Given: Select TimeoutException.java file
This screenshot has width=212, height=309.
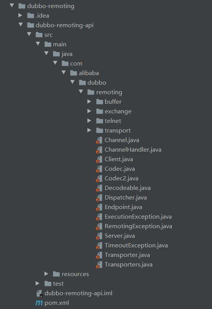Looking at the screenshot, I should [136, 245].
